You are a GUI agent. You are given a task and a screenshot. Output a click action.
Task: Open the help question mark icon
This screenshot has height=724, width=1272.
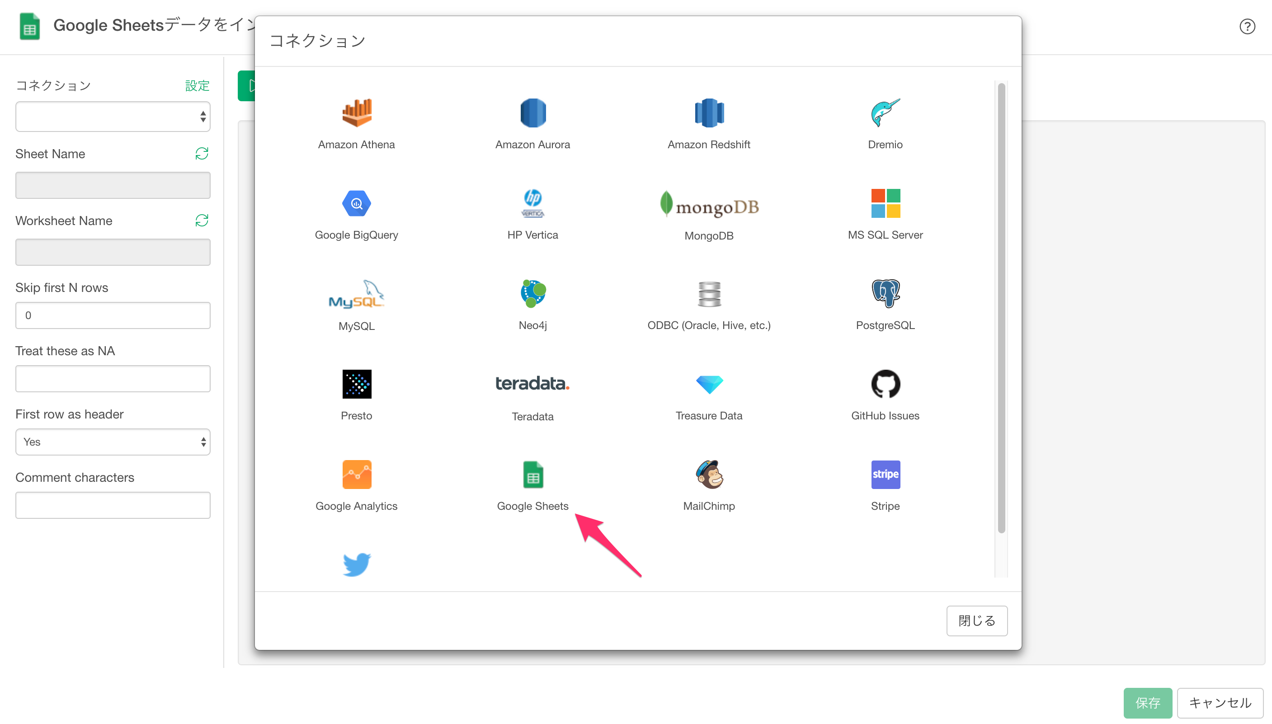tap(1247, 26)
